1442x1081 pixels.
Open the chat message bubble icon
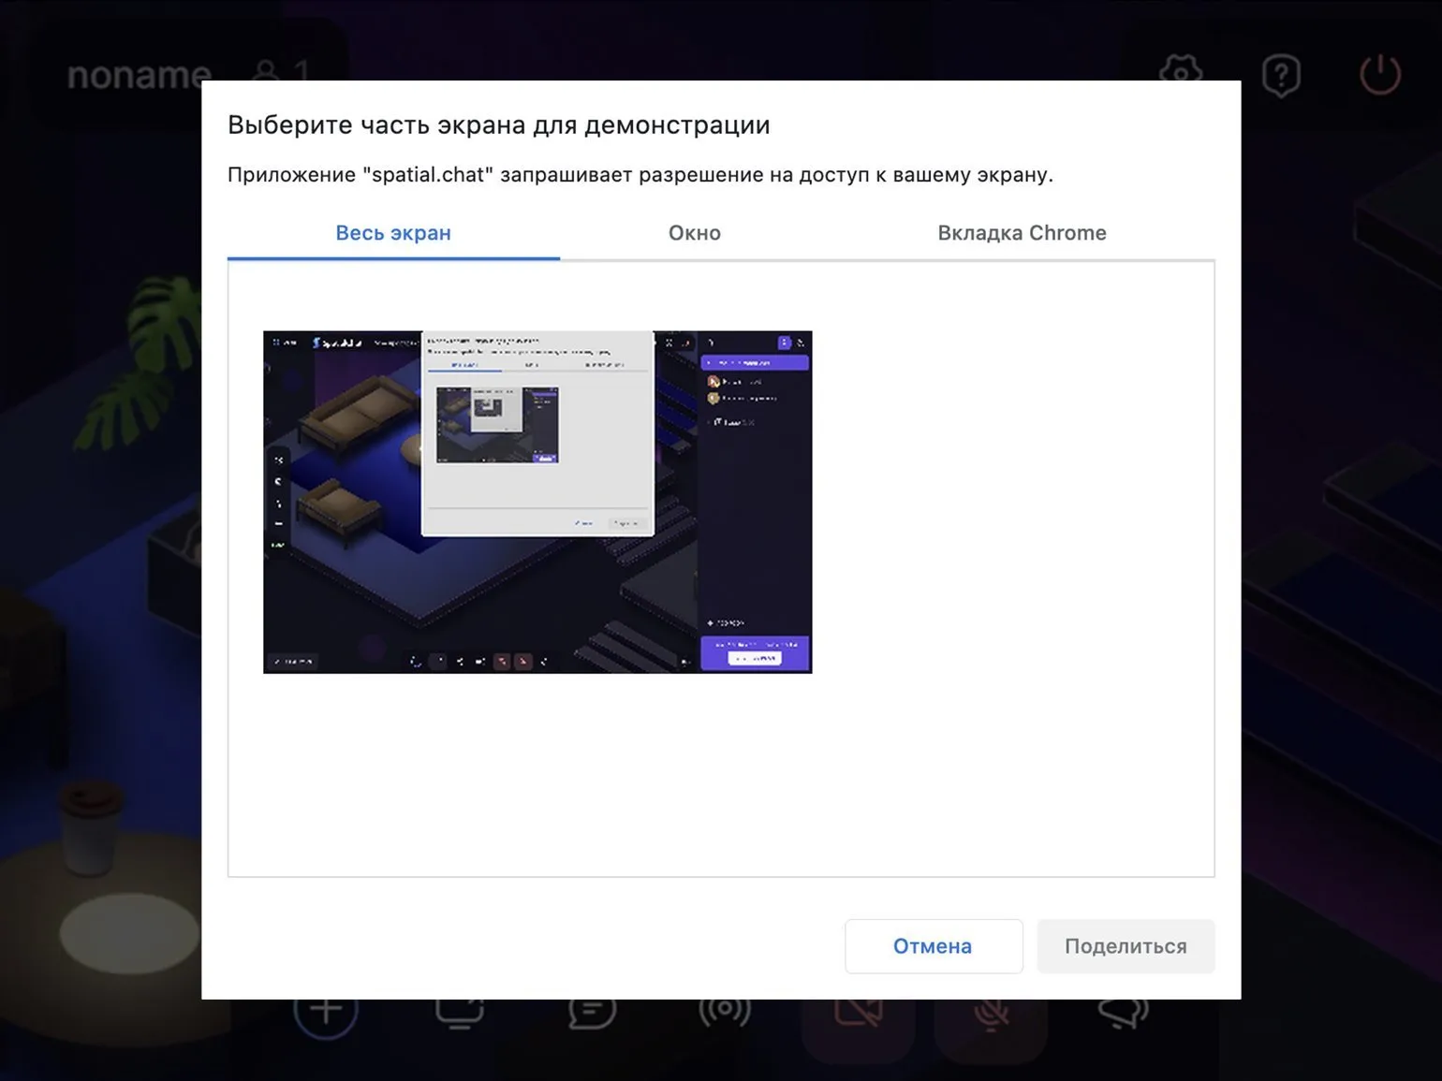pos(592,1013)
